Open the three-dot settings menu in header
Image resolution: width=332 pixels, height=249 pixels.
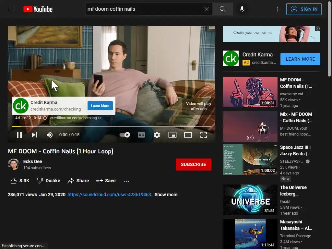coord(277,9)
